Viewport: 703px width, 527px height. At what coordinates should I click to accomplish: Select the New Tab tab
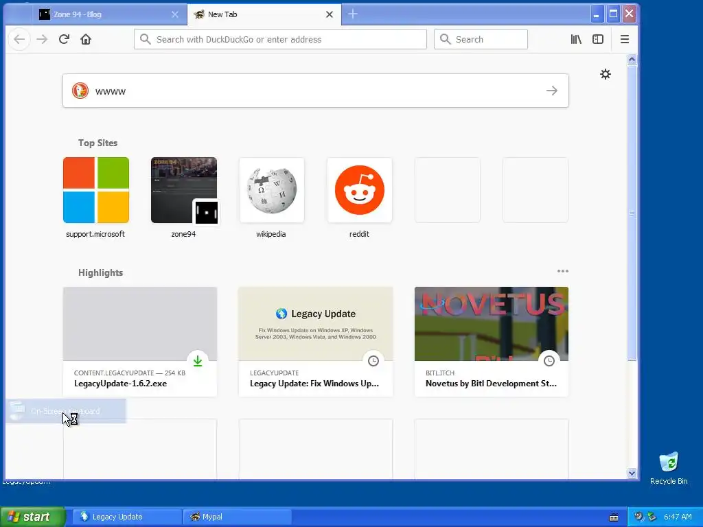[x=264, y=14]
